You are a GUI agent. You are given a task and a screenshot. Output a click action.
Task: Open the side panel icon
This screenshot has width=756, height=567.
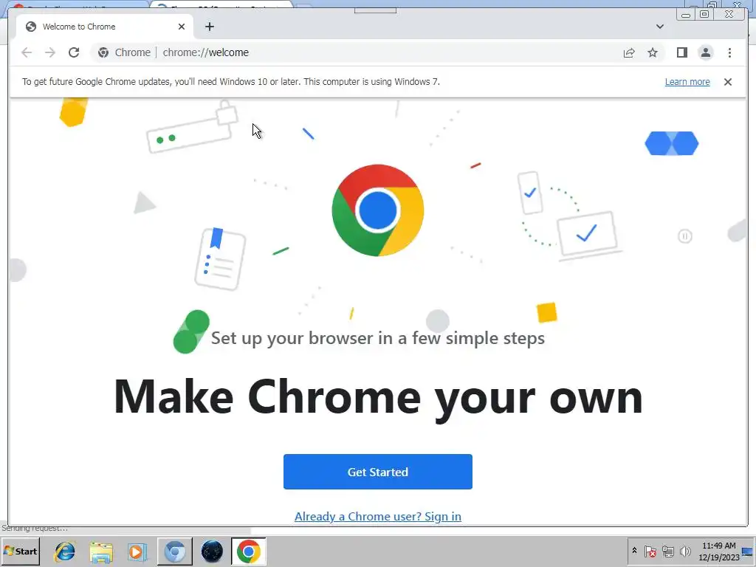(681, 52)
